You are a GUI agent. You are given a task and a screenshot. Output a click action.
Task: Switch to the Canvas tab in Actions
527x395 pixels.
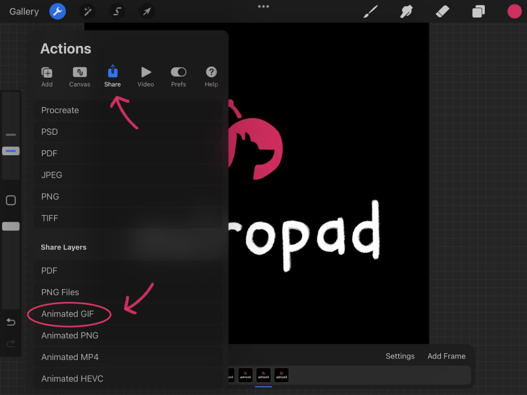point(80,77)
